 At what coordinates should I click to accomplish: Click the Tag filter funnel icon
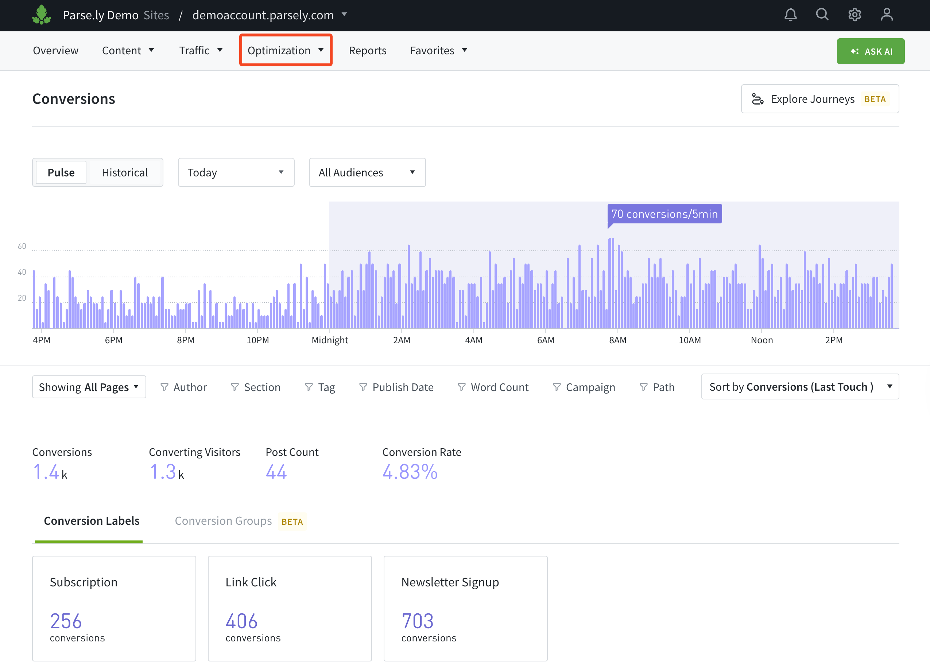pos(309,387)
